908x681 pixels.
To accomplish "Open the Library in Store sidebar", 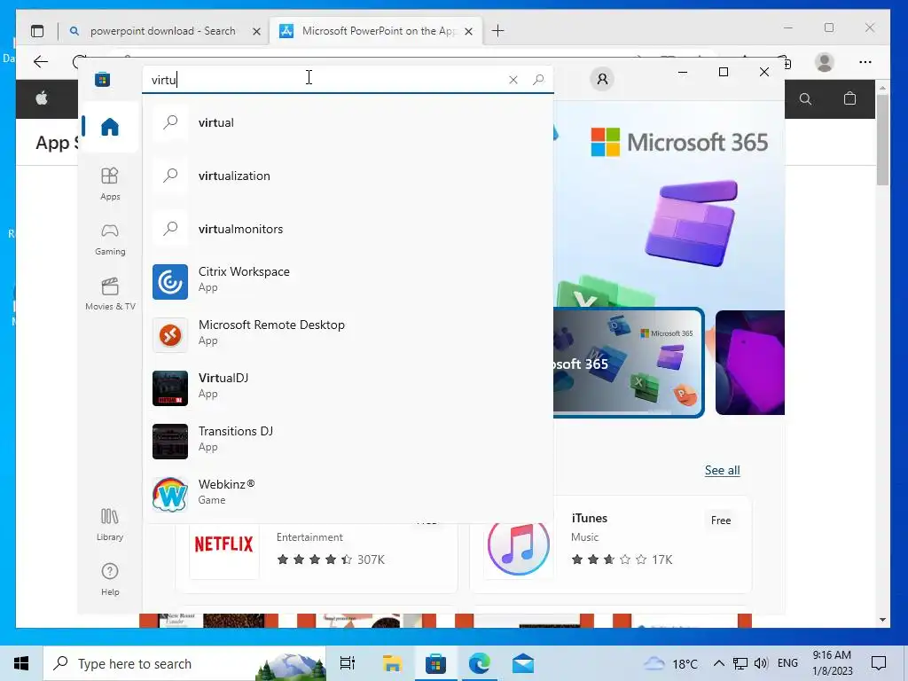I will [109, 524].
